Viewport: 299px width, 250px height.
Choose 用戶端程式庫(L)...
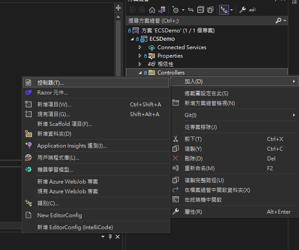[x=96, y=158]
